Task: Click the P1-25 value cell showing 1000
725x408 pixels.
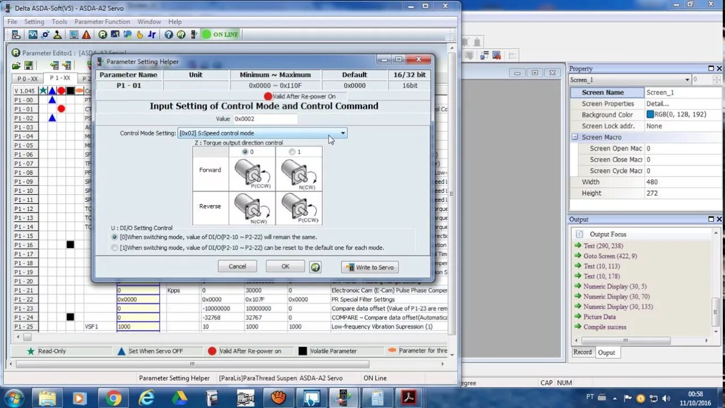Action: pos(138,326)
